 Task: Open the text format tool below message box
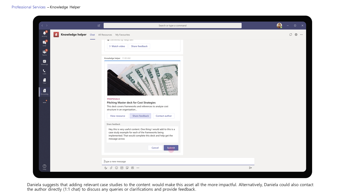[106, 168]
